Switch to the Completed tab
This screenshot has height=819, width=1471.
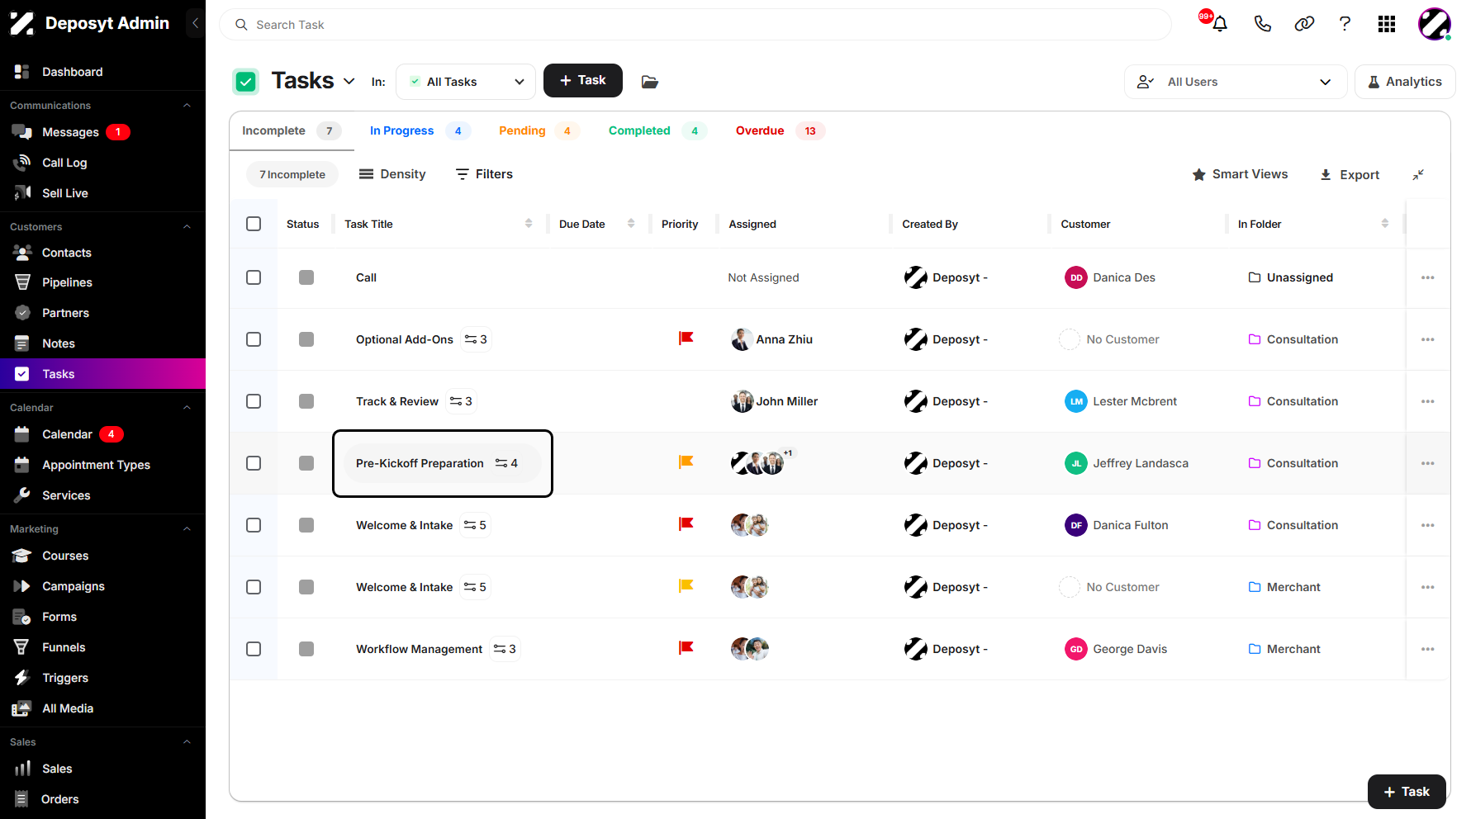point(657,130)
